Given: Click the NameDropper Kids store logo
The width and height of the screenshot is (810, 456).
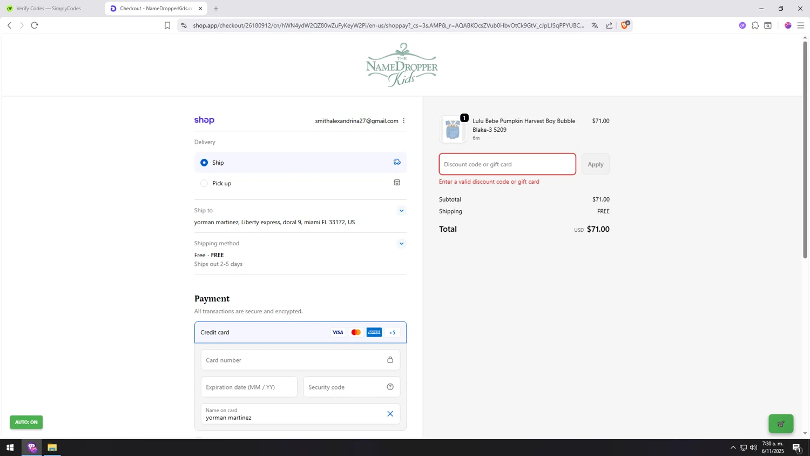Looking at the screenshot, I should point(402,65).
